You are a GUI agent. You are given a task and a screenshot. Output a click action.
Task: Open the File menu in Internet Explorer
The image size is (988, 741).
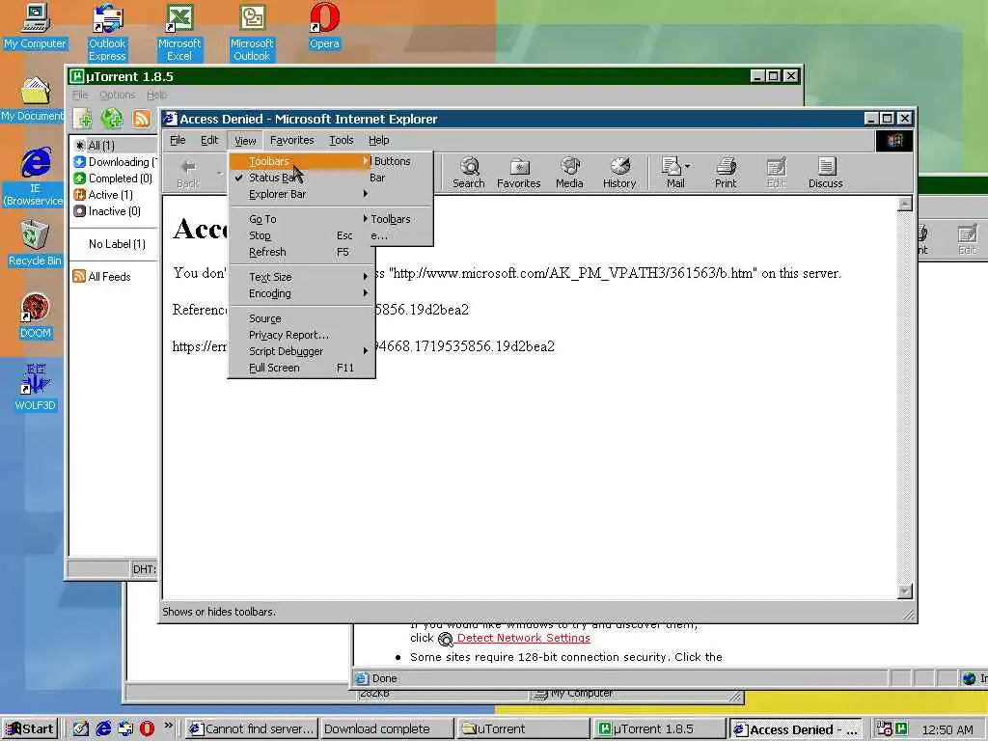point(178,140)
